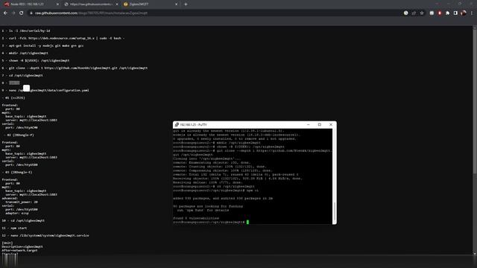The image size is (477, 268).
Task: Toggle the browser side panel icon
Action: click(455, 13)
